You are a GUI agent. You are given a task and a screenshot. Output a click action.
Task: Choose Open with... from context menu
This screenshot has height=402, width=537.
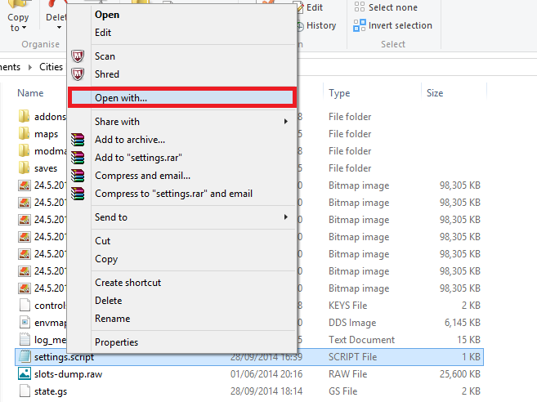click(x=121, y=98)
